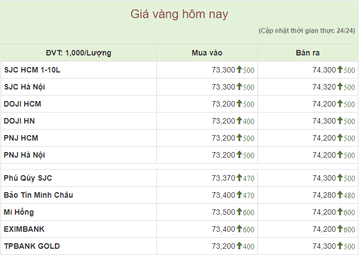Select the 'Mi Hồng' row label
The width and height of the screenshot is (360, 257).
(19, 212)
